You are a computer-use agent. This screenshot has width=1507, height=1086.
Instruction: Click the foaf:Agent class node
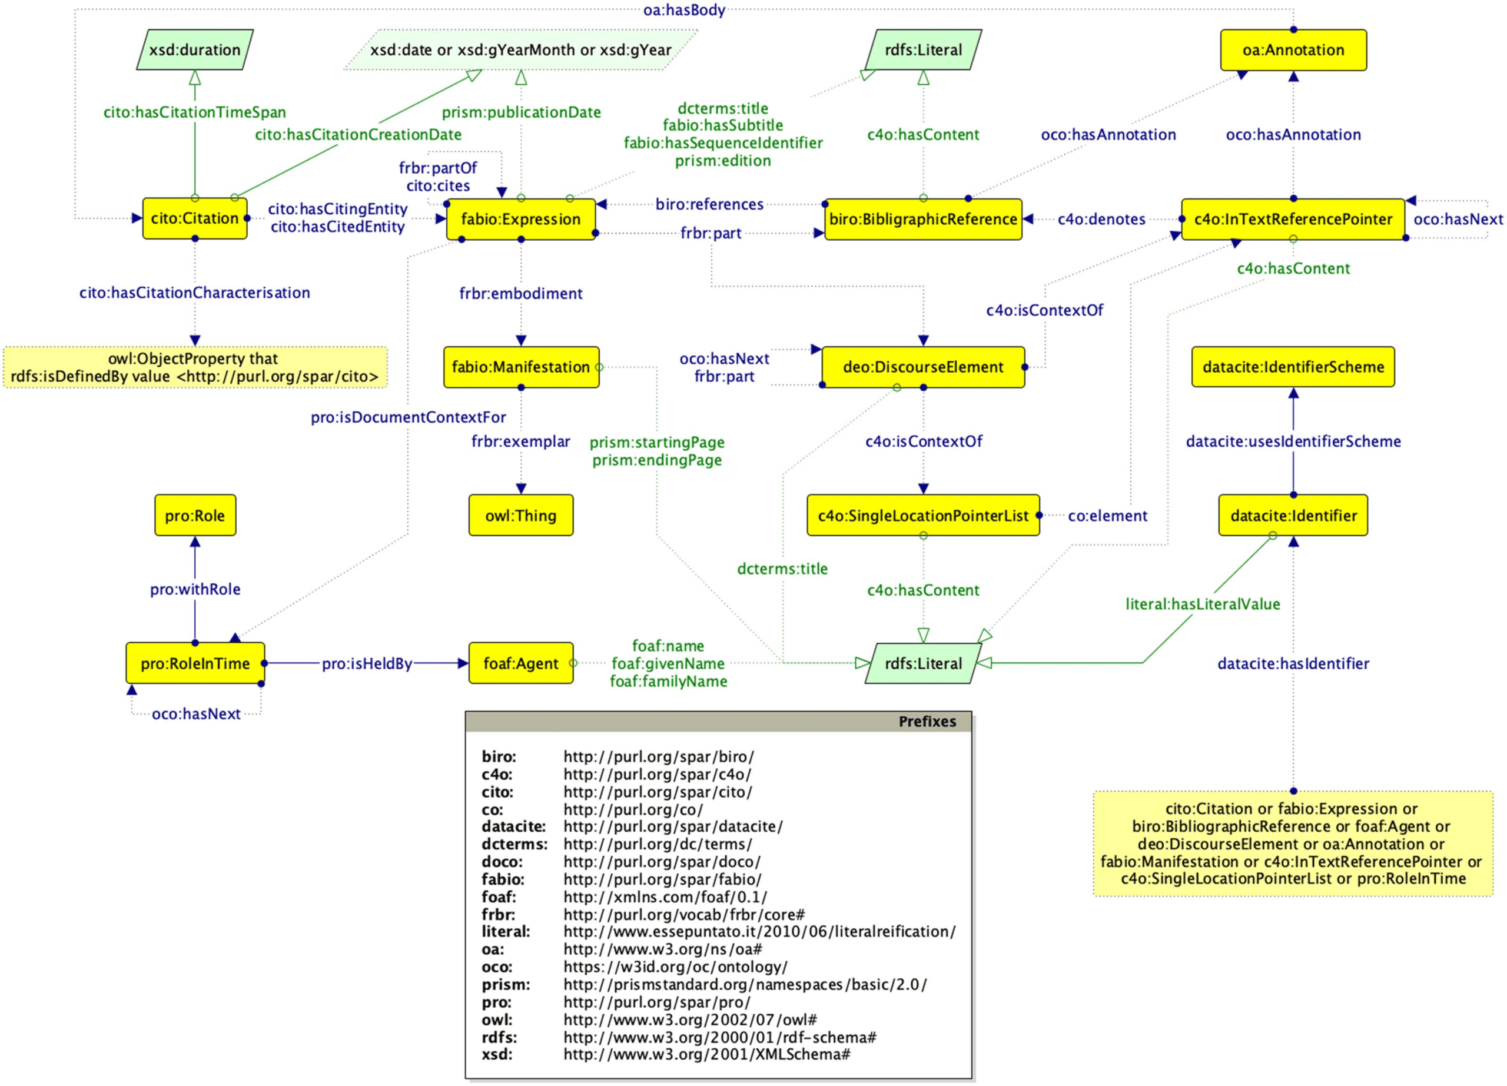(x=521, y=663)
